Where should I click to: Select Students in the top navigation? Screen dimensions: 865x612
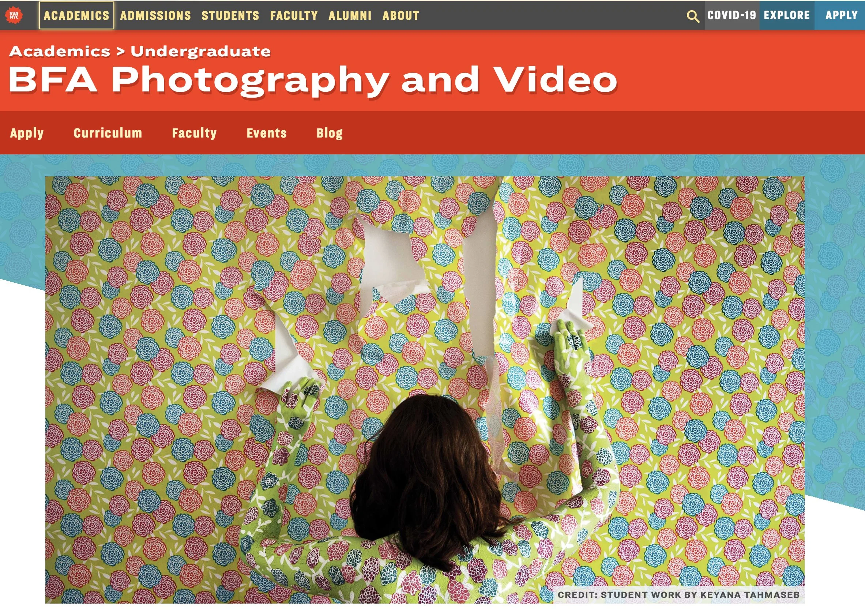(230, 15)
